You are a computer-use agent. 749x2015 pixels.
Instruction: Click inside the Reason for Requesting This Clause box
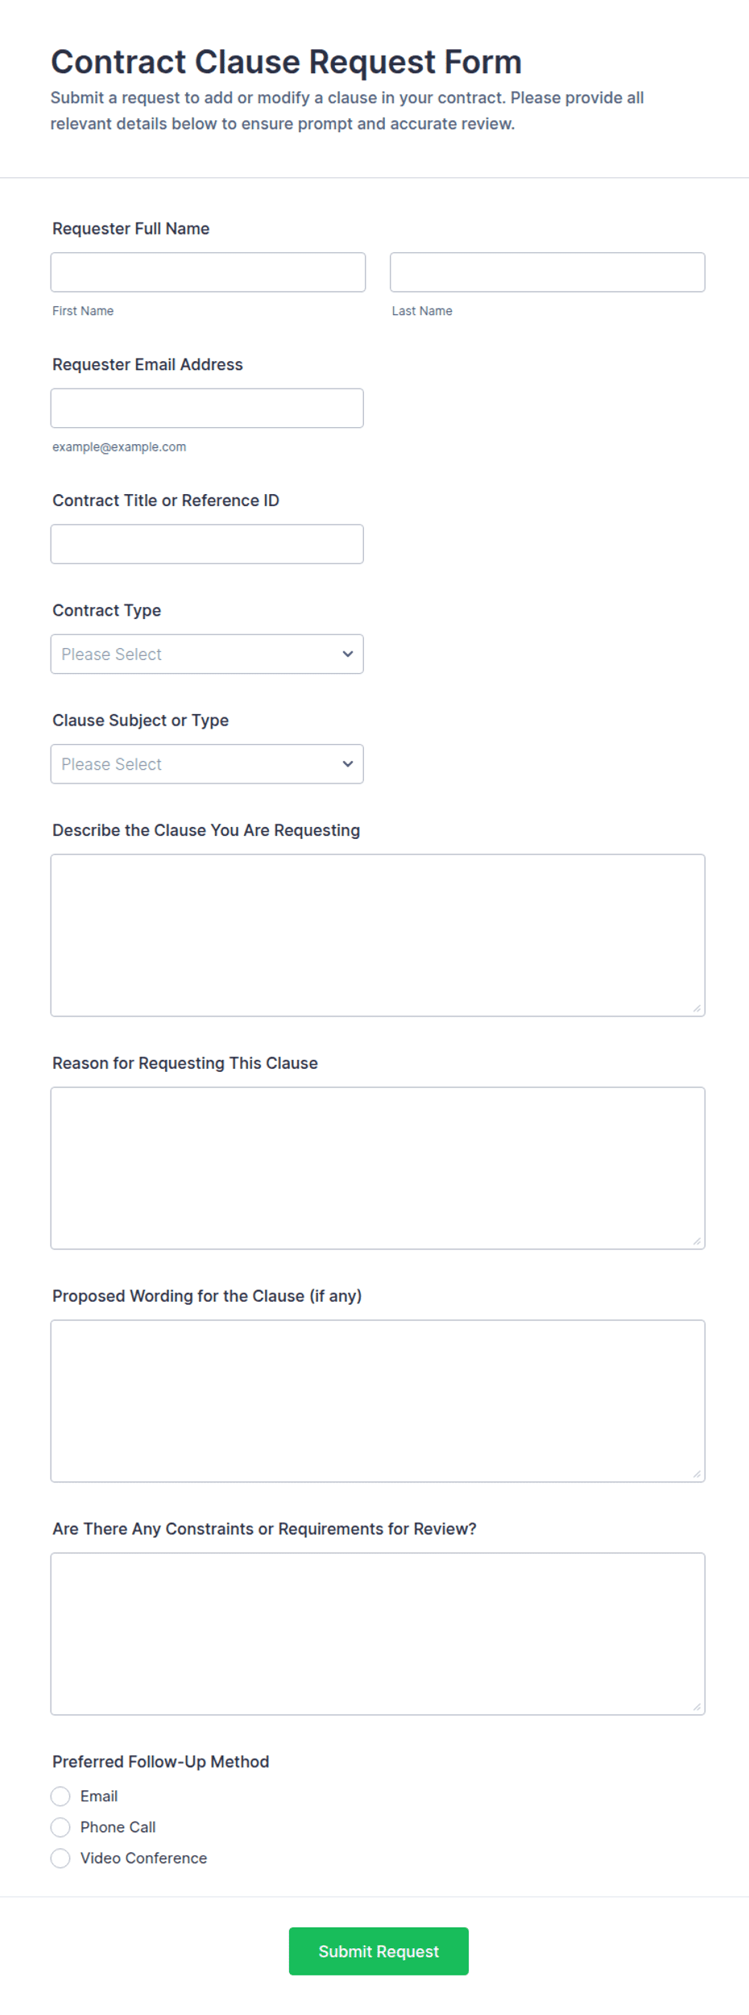click(378, 1169)
